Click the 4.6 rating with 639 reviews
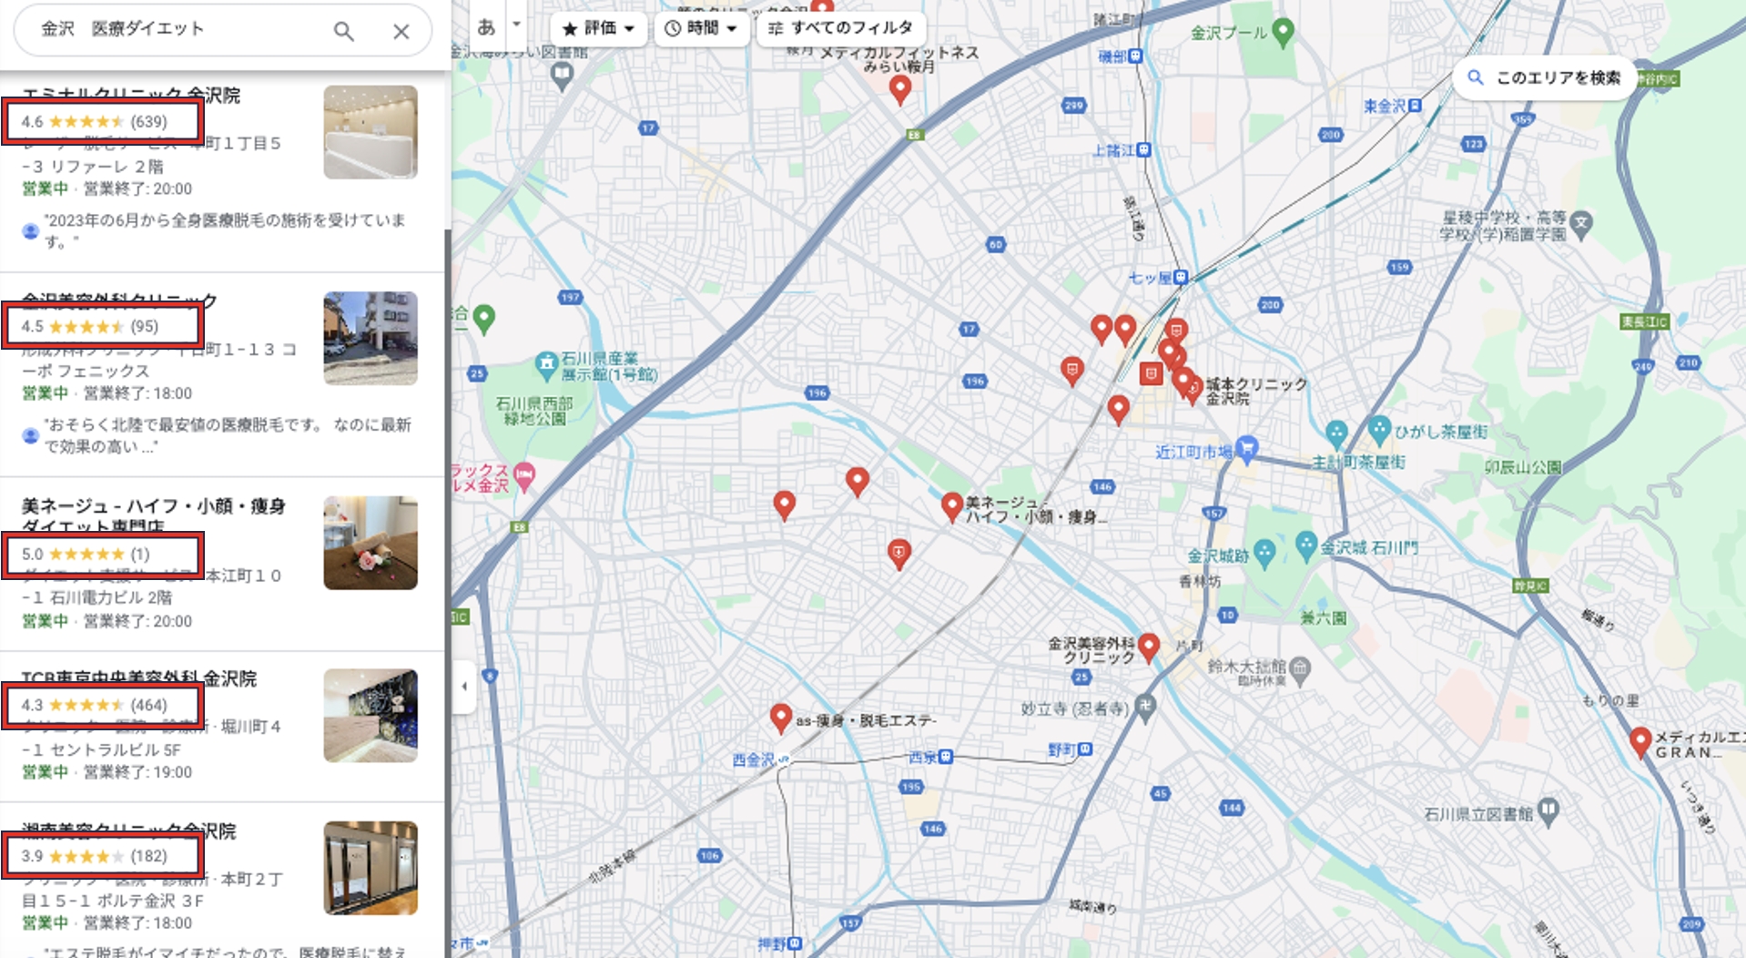 95,121
